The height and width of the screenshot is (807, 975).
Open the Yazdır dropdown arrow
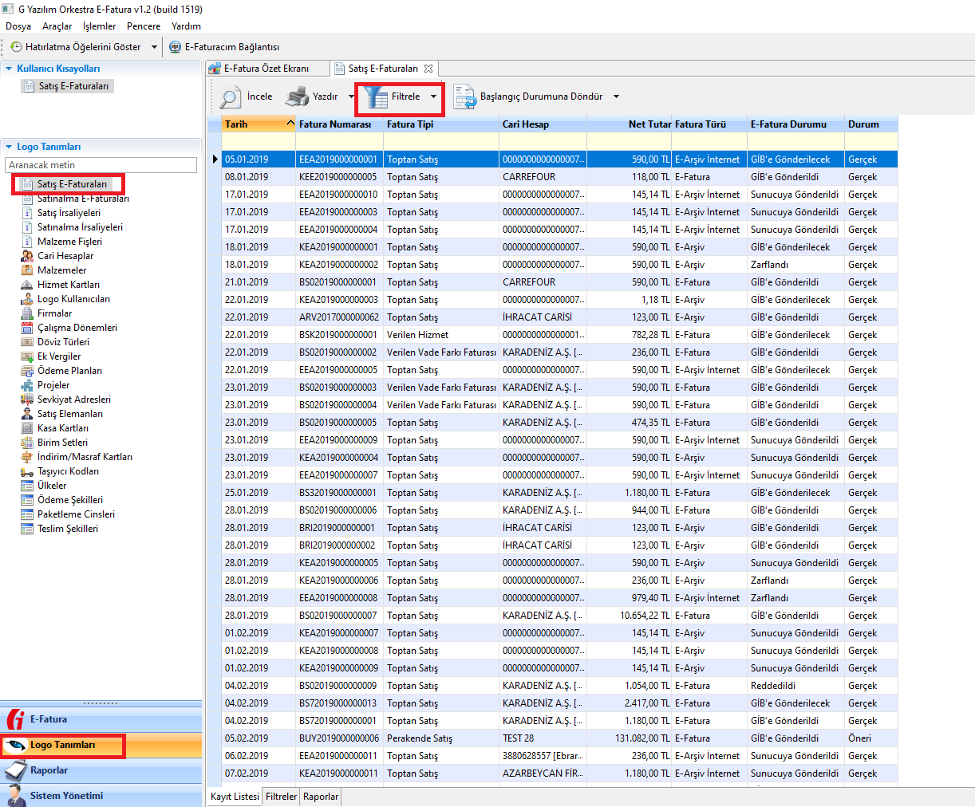click(351, 97)
